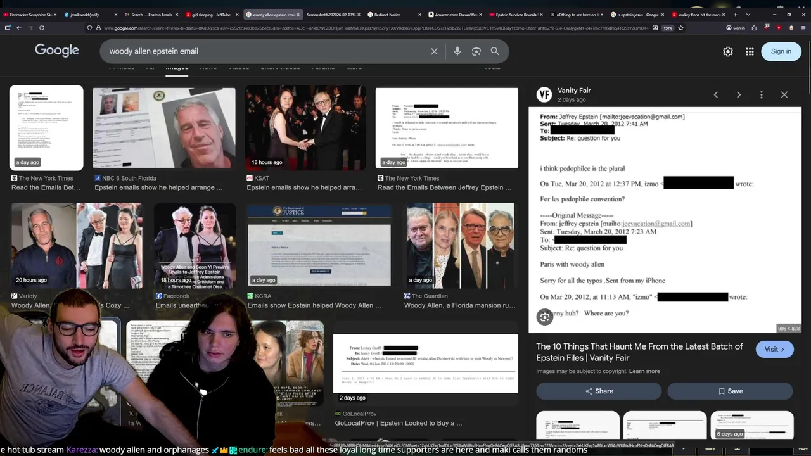Visit the Vanity Fair page
Screen dimensions: 811x456
(x=774, y=349)
